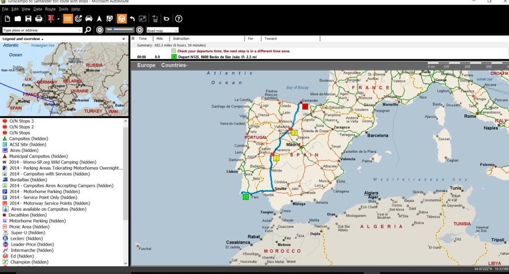Viewport: 509px width, 274px height.
Task: Open the Data menu
Action: tap(38, 9)
